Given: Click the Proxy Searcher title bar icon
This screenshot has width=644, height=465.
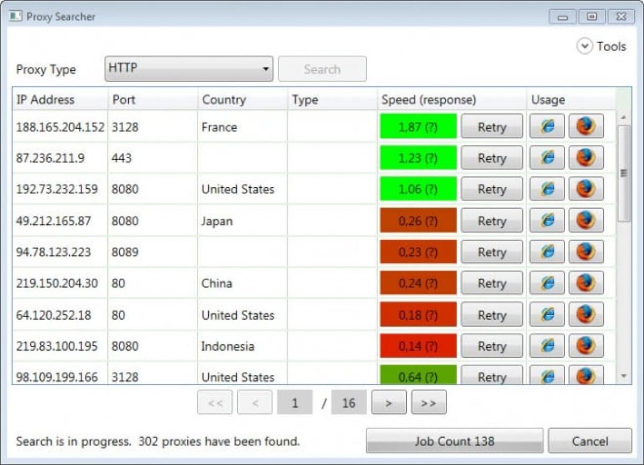Looking at the screenshot, I should click(x=16, y=16).
